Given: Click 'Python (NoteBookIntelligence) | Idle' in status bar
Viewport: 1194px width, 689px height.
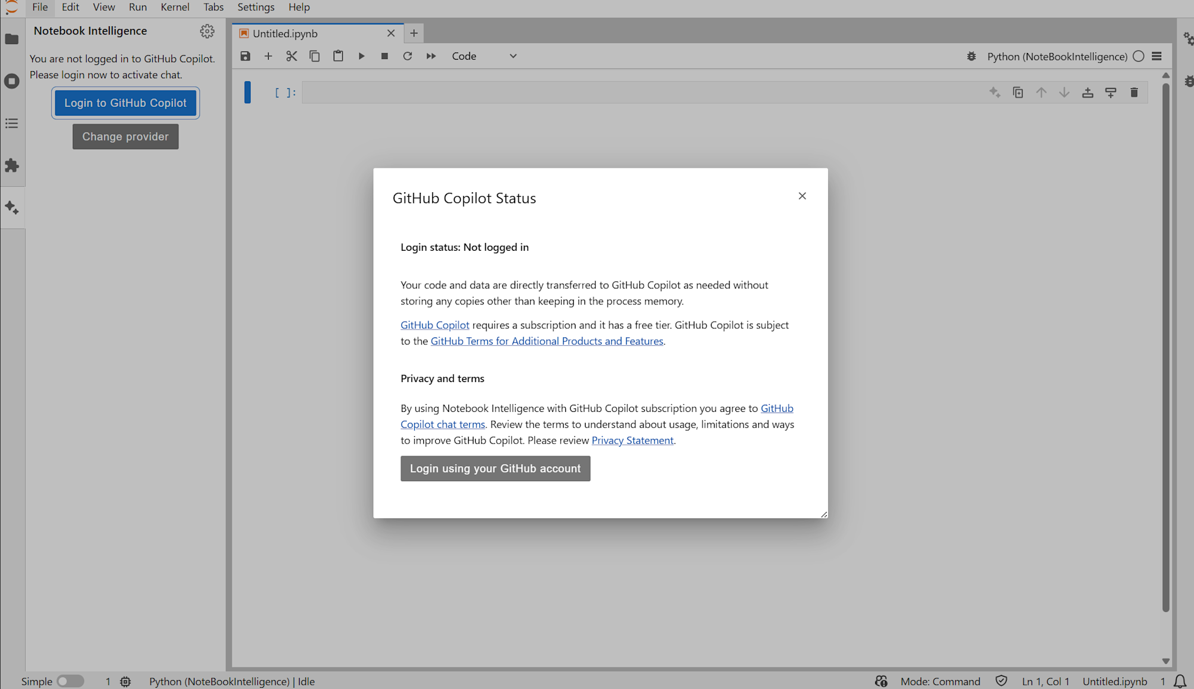Looking at the screenshot, I should point(232,681).
